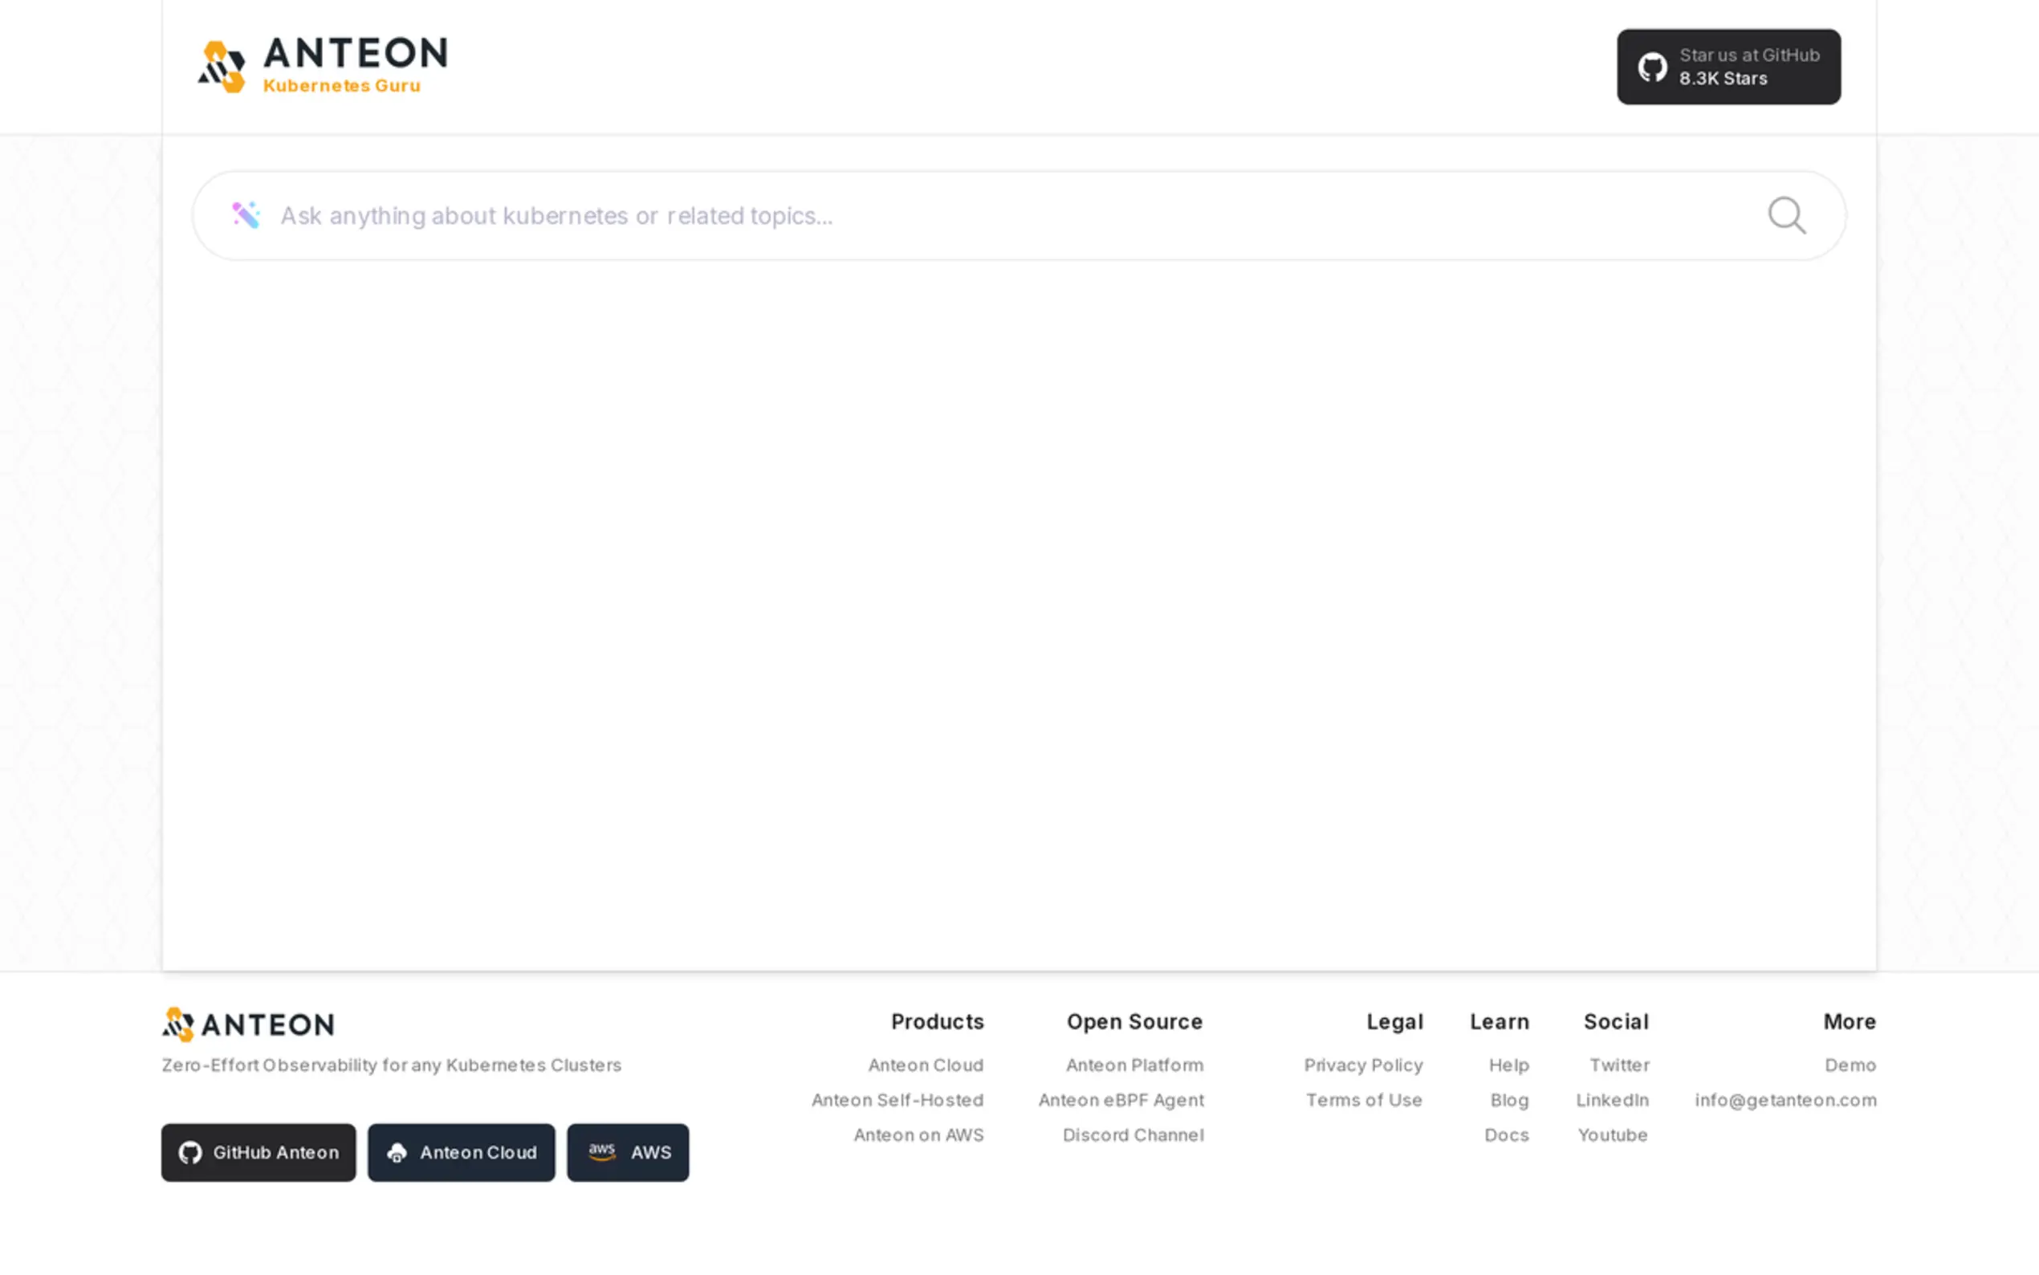Click the GitHub icon on GitHub Anteon button
2039x1275 pixels.
(x=190, y=1153)
